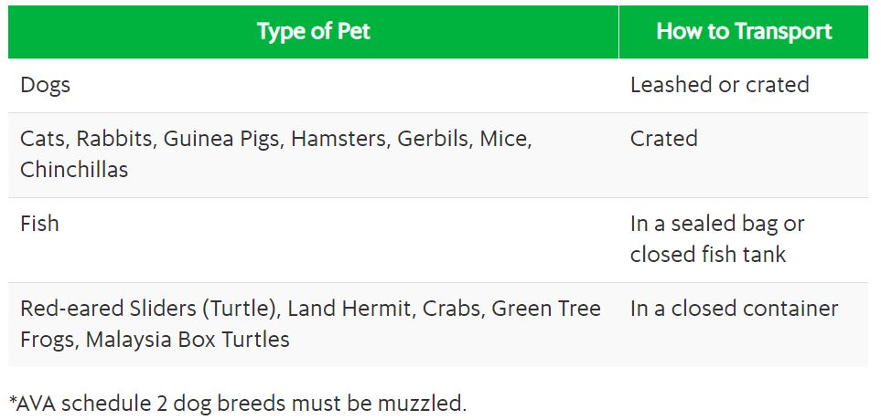Click the "Red-eared Sliders (Turtle)" text
Screen dimensions: 881x420
(x=147, y=309)
